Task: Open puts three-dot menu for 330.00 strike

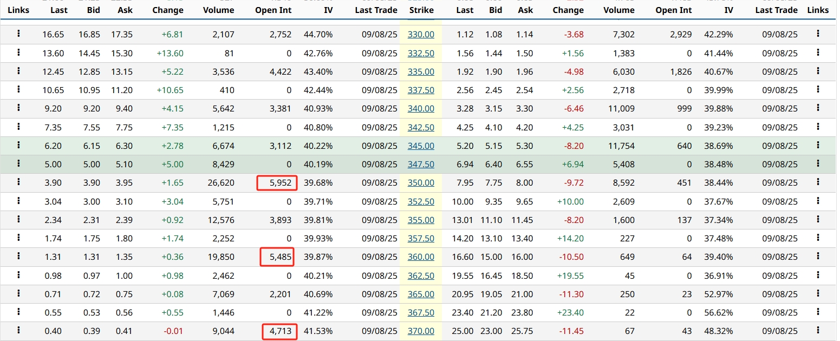Action: pyautogui.click(x=817, y=34)
